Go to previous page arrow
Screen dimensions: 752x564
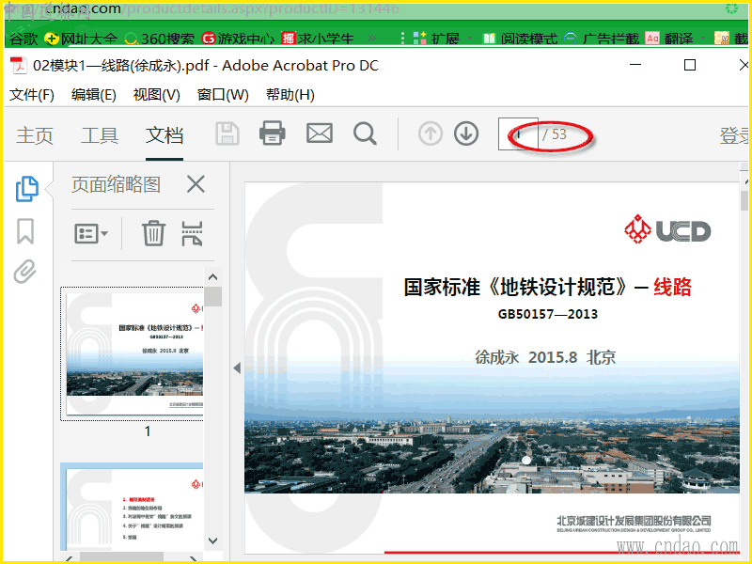click(431, 133)
